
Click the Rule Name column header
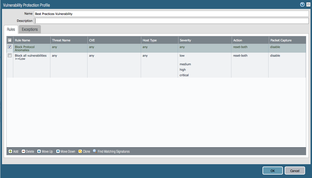coord(22,40)
